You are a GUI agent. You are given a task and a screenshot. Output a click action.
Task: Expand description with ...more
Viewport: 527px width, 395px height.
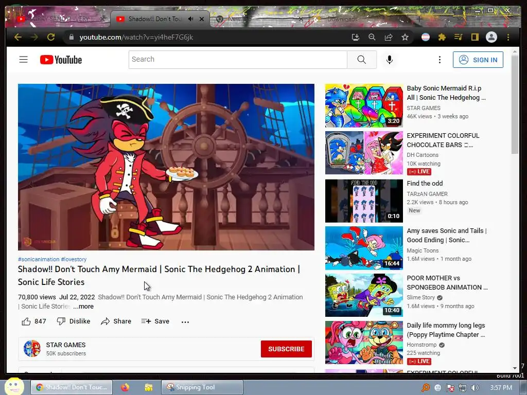[84, 307]
